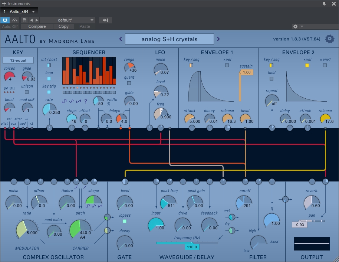Click the LFO freq dial
This screenshot has width=339, height=262.
tap(161, 114)
